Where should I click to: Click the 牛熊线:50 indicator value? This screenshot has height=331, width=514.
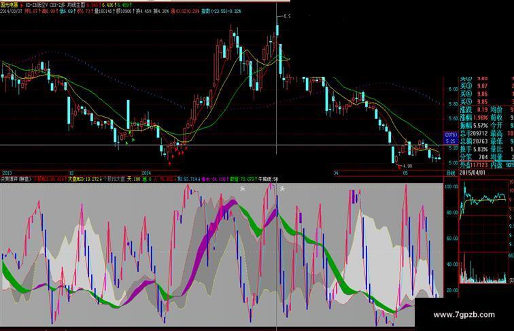pos(268,179)
